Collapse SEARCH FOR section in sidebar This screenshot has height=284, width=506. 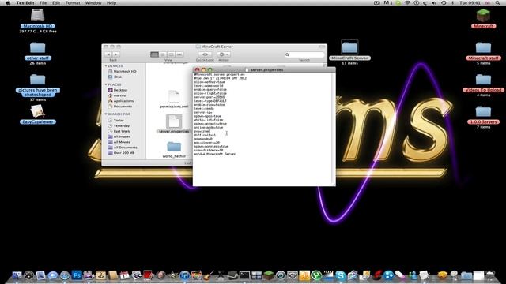point(106,114)
